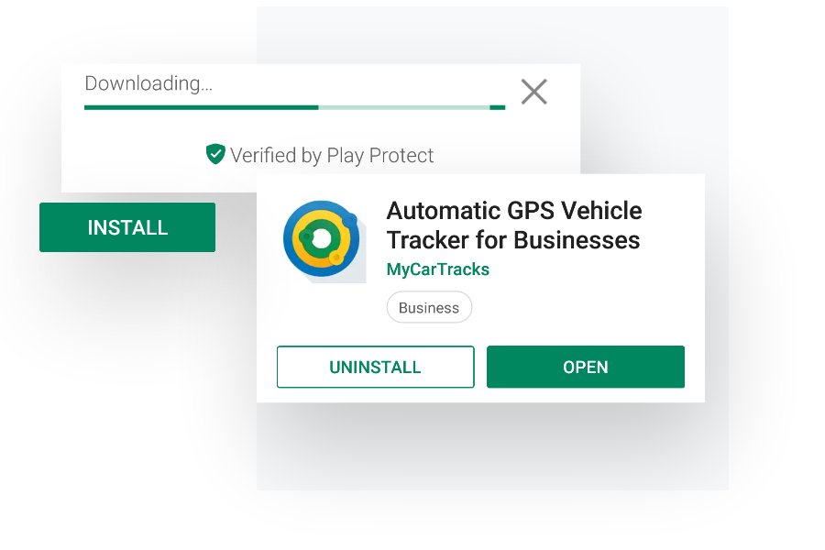Click the download progress bar
This screenshot has width=825, height=550.
(x=294, y=107)
